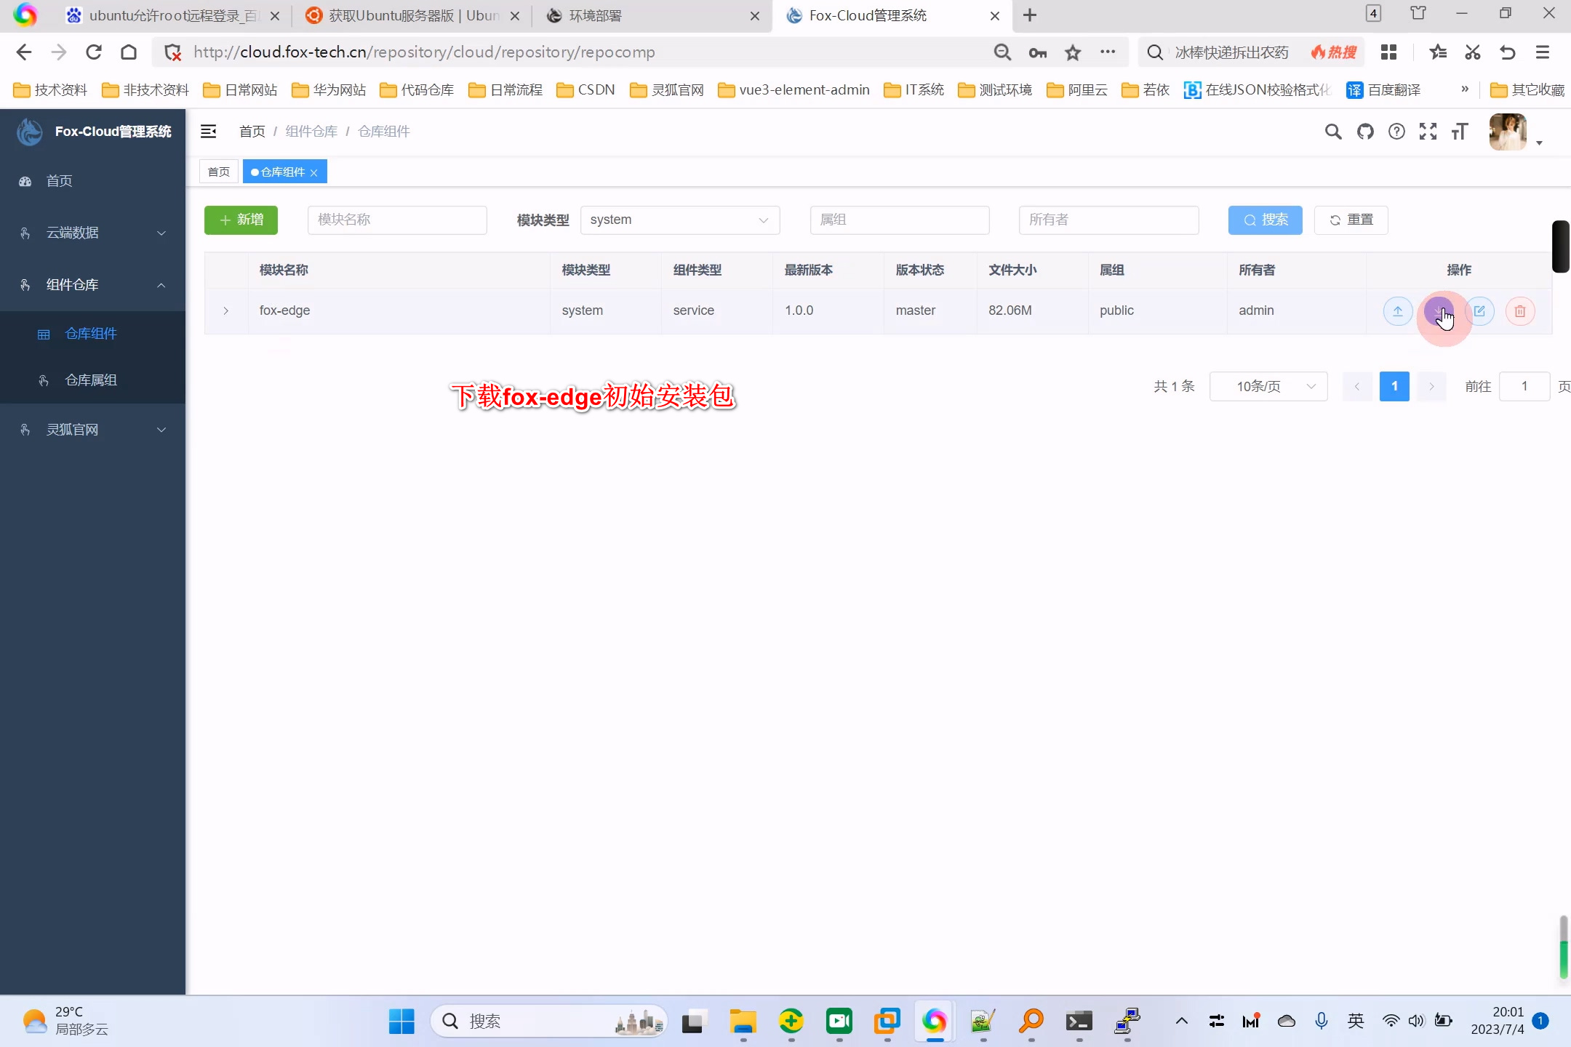This screenshot has height=1047, width=1571.
Task: Click the pagination next arrow
Action: click(1431, 387)
